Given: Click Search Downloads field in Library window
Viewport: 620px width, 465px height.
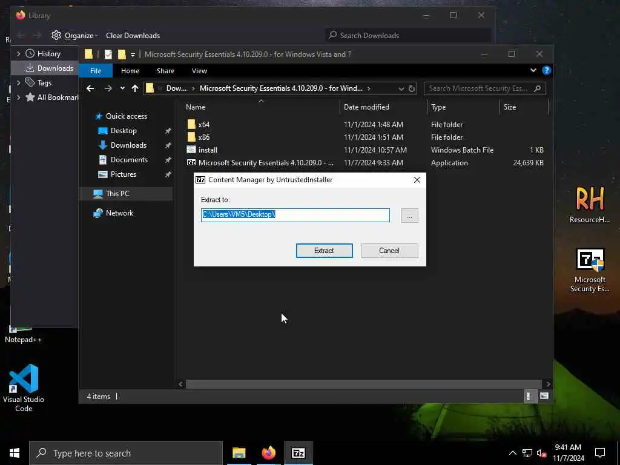Looking at the screenshot, I should [408, 36].
